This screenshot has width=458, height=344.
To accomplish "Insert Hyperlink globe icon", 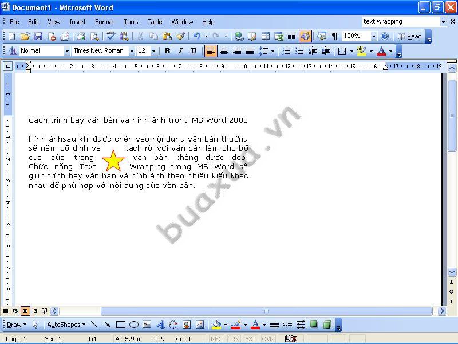I will click(x=239, y=36).
